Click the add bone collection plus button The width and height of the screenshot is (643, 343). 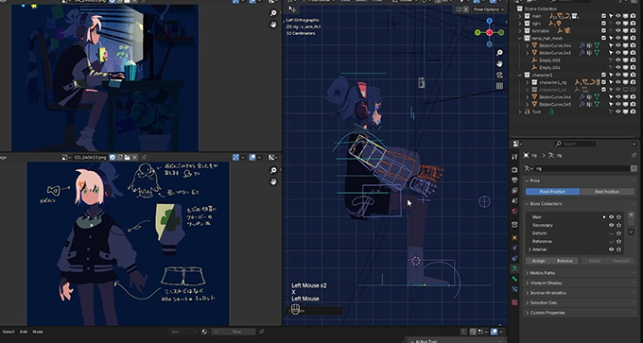tap(632, 214)
